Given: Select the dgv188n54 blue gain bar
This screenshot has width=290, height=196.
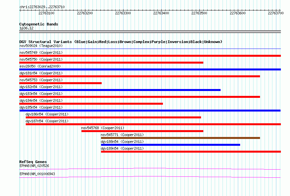Looking at the screenshot, I should (170, 145).
